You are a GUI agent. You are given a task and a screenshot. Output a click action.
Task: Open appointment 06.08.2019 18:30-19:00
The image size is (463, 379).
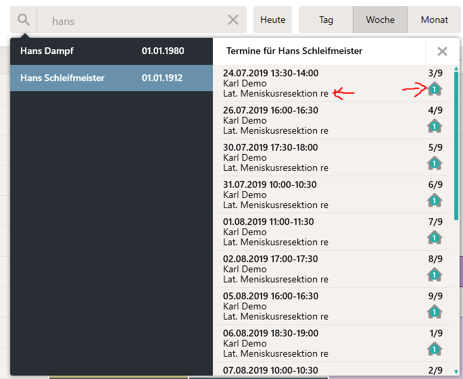coord(333,344)
